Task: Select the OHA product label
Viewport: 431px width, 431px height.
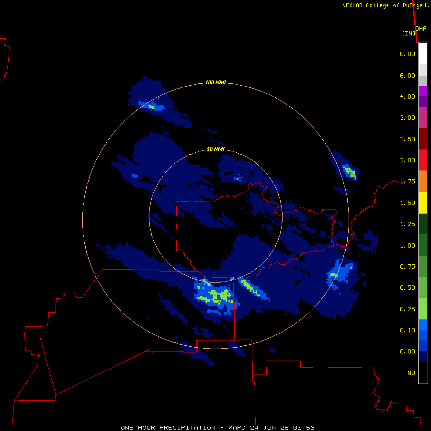Action: (421, 29)
